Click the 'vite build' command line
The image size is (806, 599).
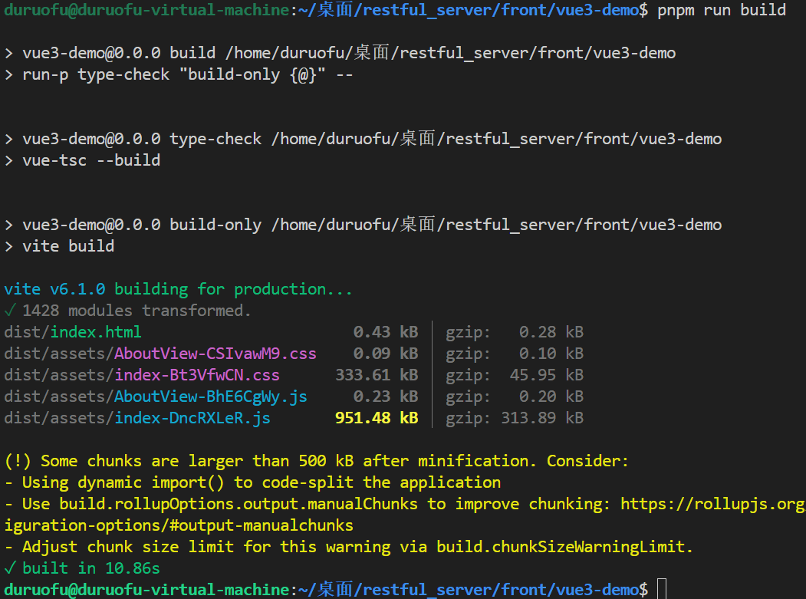coord(67,246)
